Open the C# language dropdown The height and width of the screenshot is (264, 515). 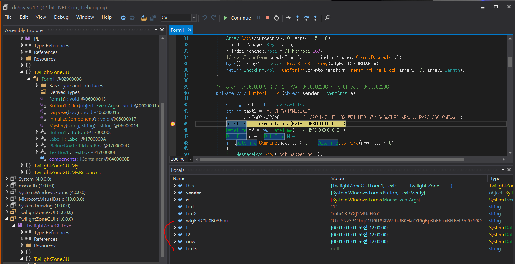(194, 18)
